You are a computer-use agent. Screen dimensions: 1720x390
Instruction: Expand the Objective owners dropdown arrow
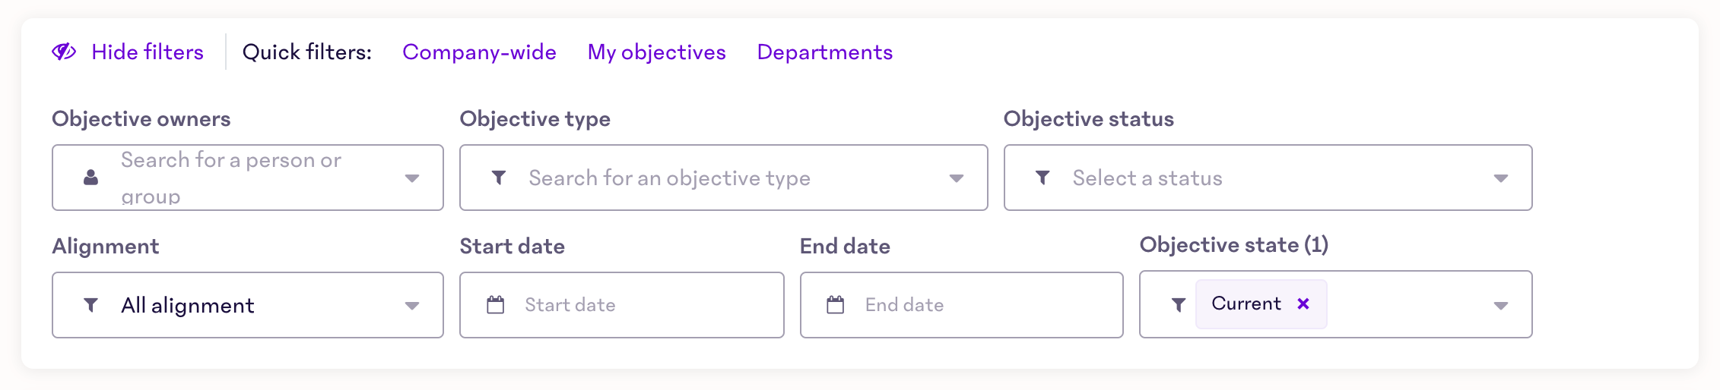tap(412, 178)
